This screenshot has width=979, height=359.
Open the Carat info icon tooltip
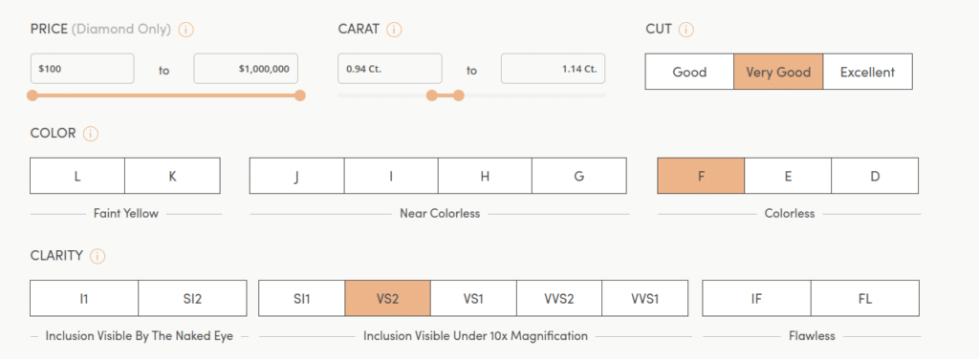point(394,30)
